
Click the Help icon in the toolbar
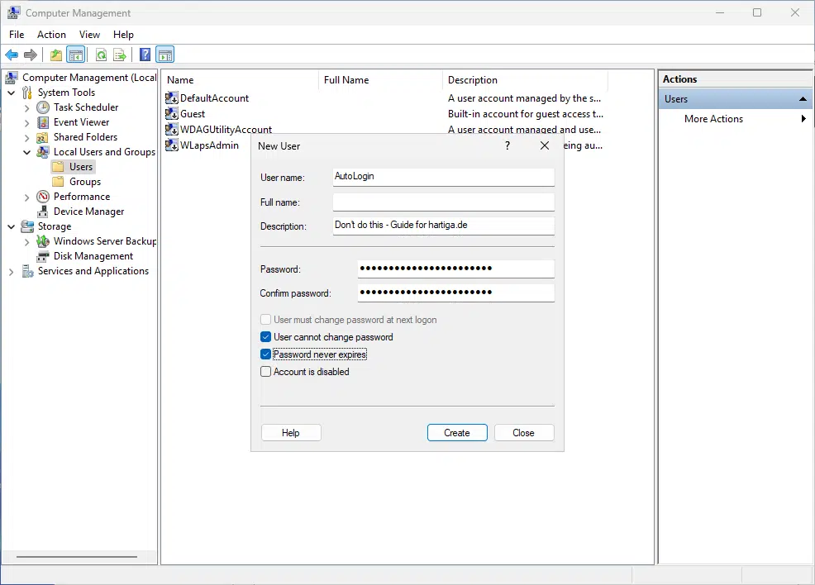click(x=145, y=55)
